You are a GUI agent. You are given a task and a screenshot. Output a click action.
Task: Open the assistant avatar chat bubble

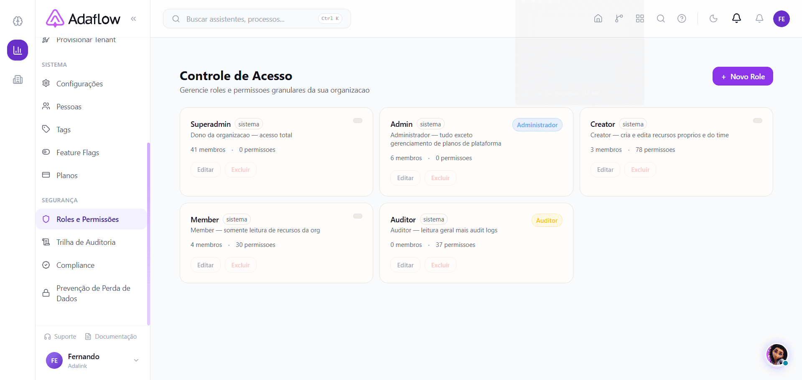(x=777, y=355)
